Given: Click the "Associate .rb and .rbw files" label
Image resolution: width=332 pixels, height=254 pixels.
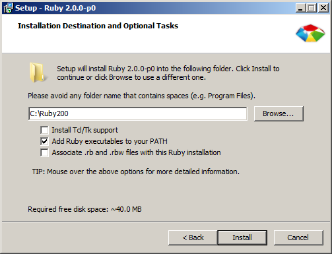Looking at the screenshot, I should pos(136,152).
